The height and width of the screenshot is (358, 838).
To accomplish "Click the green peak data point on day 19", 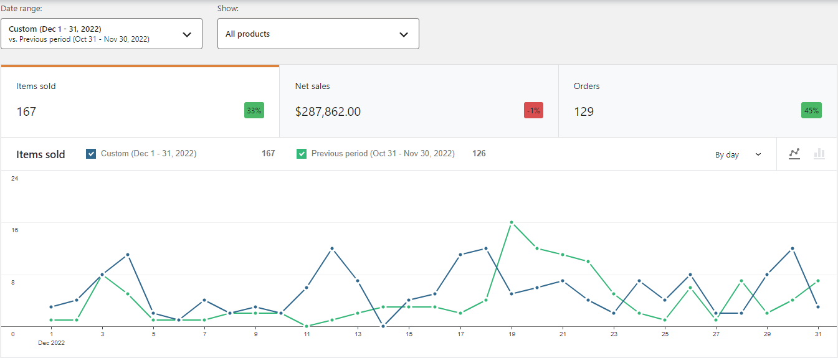I will pos(512,222).
